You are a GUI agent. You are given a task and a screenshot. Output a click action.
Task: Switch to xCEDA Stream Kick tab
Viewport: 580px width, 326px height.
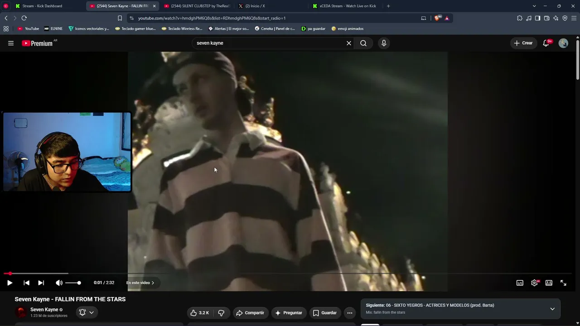click(346, 6)
